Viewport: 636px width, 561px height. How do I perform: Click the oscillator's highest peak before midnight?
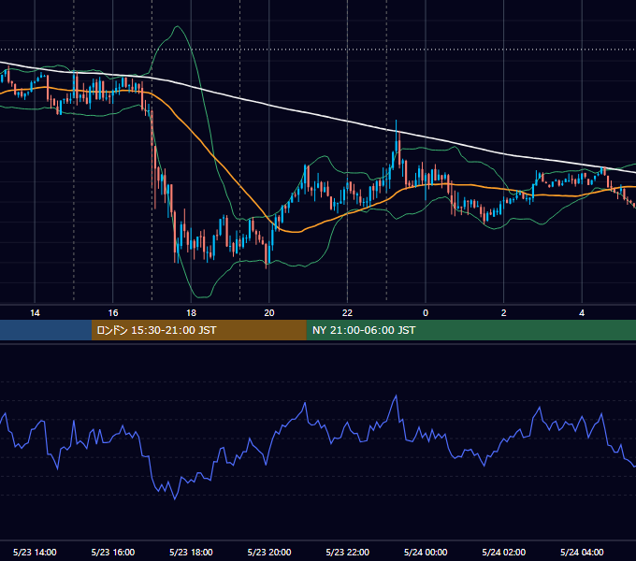point(396,396)
